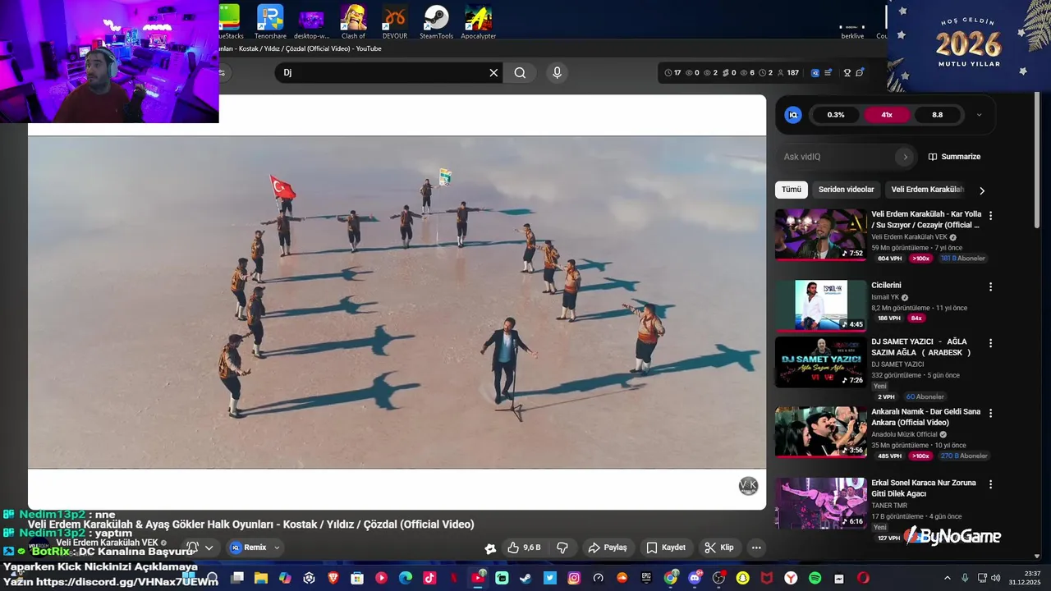The width and height of the screenshot is (1051, 591).
Task: Open Veli Erdem Karakülah VEK channel link
Action: click(x=107, y=543)
